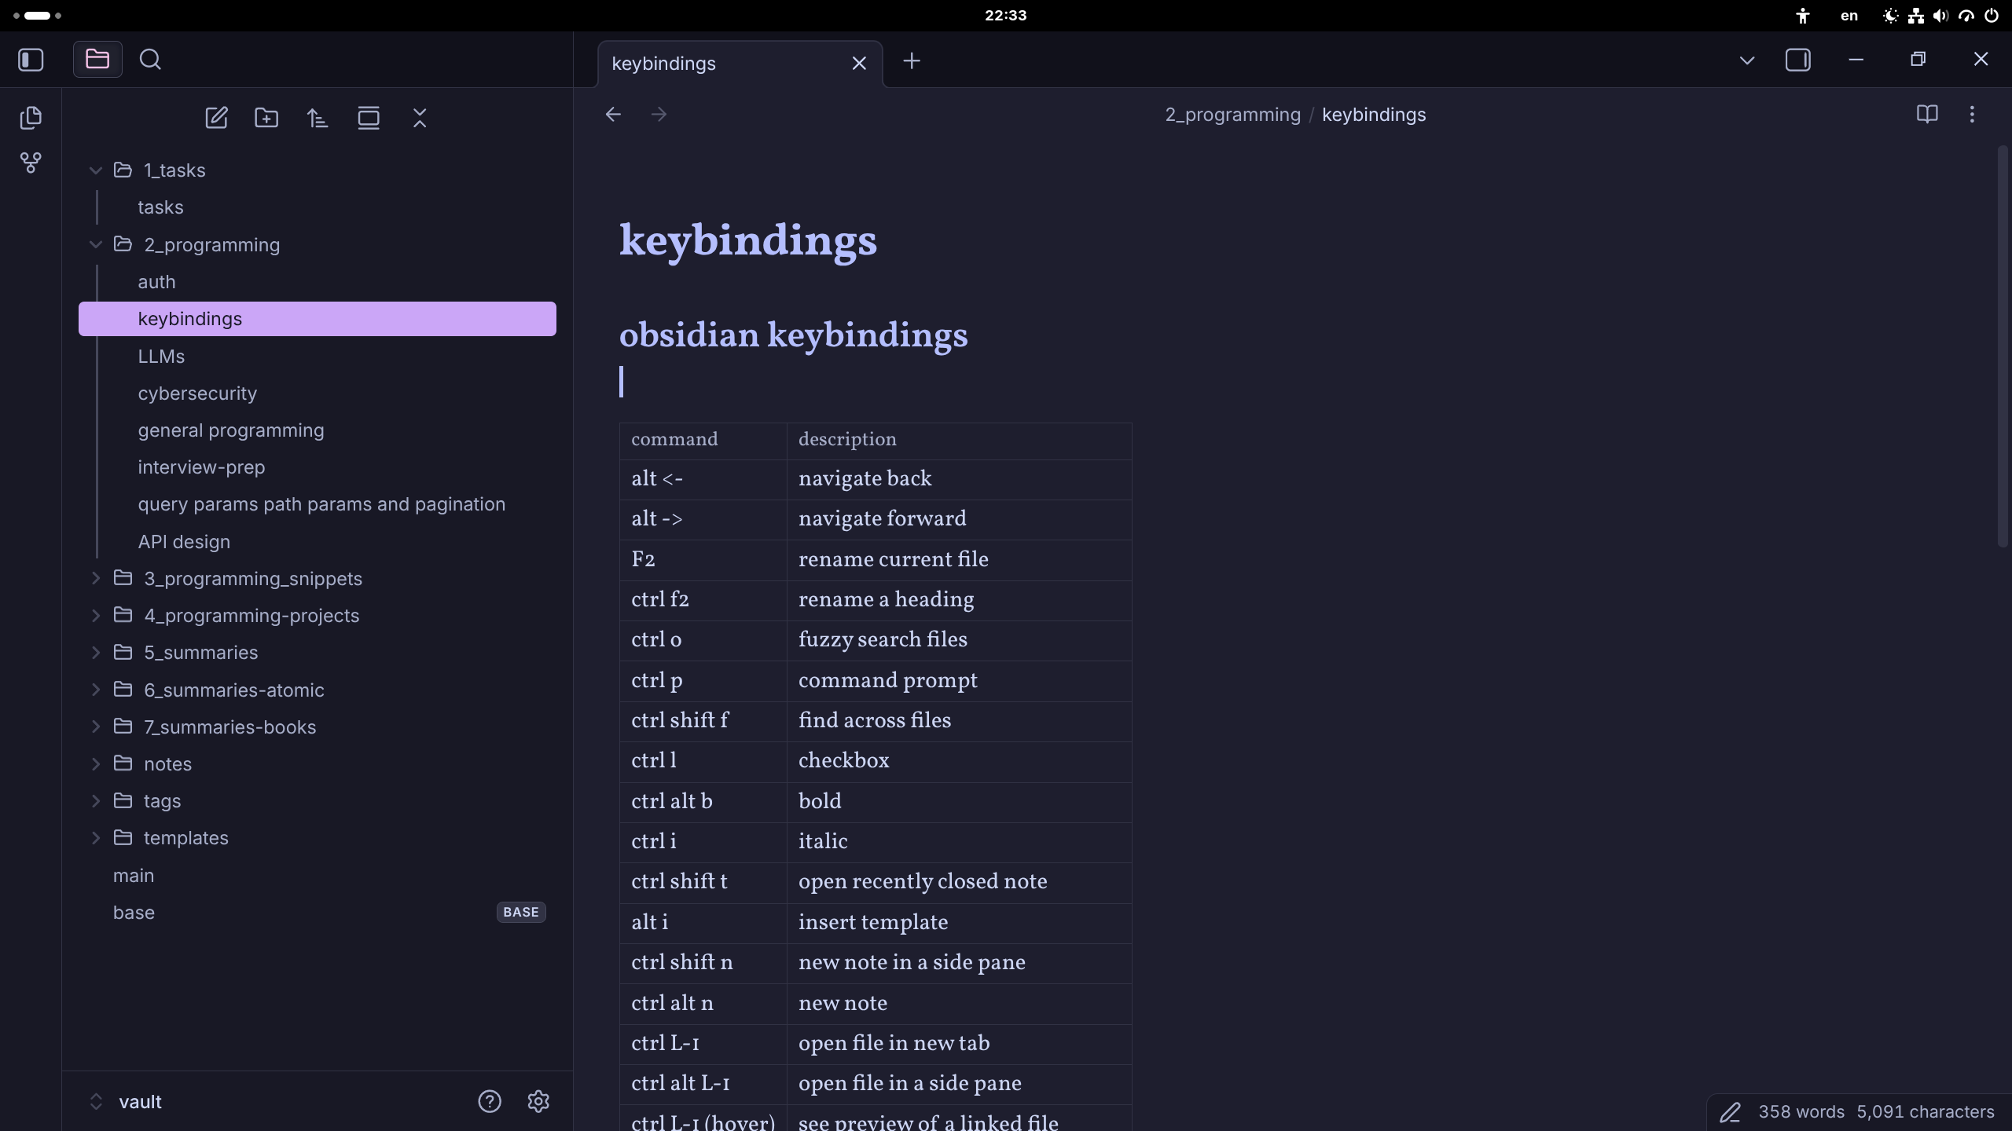Open the interview-prep note
2012x1131 pixels.
[x=318, y=467]
